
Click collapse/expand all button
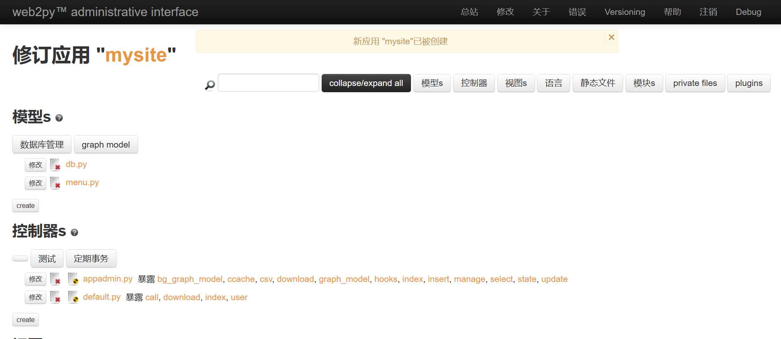[366, 83]
